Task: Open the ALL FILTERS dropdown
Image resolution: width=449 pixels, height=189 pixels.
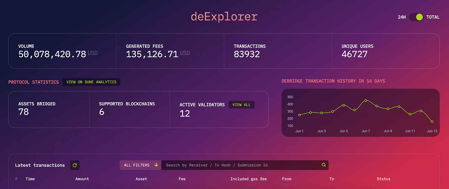Action: coord(140,165)
